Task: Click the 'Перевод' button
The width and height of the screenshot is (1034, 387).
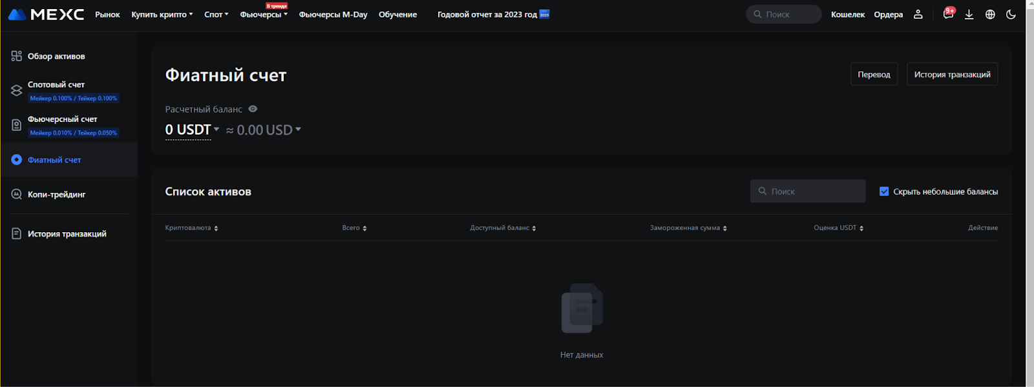Action: (874, 74)
